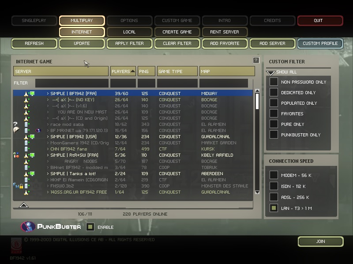Click the FH mod icon on the FHSW0.3b2 row
This screenshot has width=353, height=264.
(x=16, y=185)
